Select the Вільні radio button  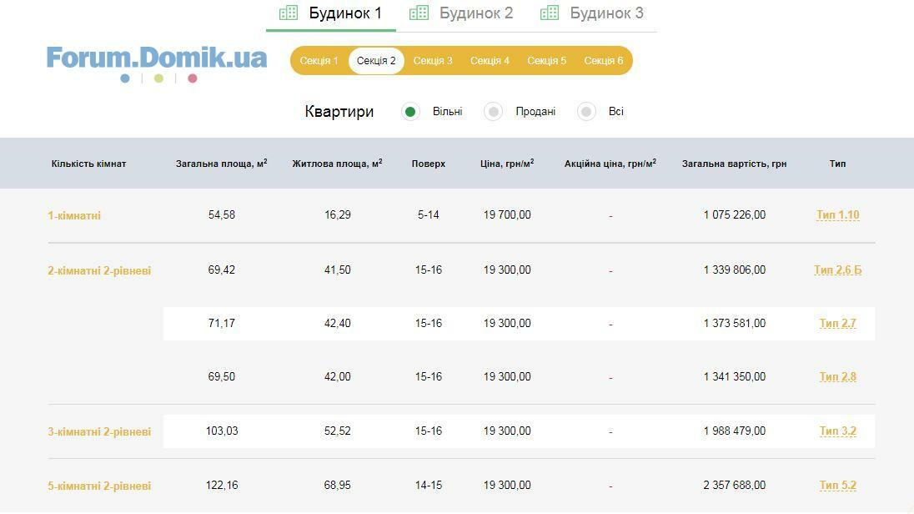click(x=410, y=112)
